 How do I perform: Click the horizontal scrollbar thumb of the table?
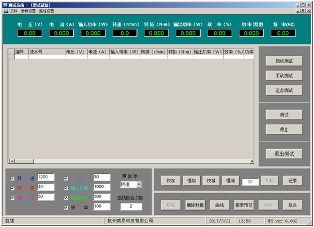click(x=24, y=161)
